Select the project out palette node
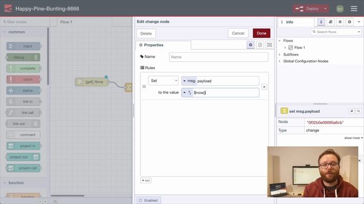The image size is (364, 204). pyautogui.click(x=23, y=157)
